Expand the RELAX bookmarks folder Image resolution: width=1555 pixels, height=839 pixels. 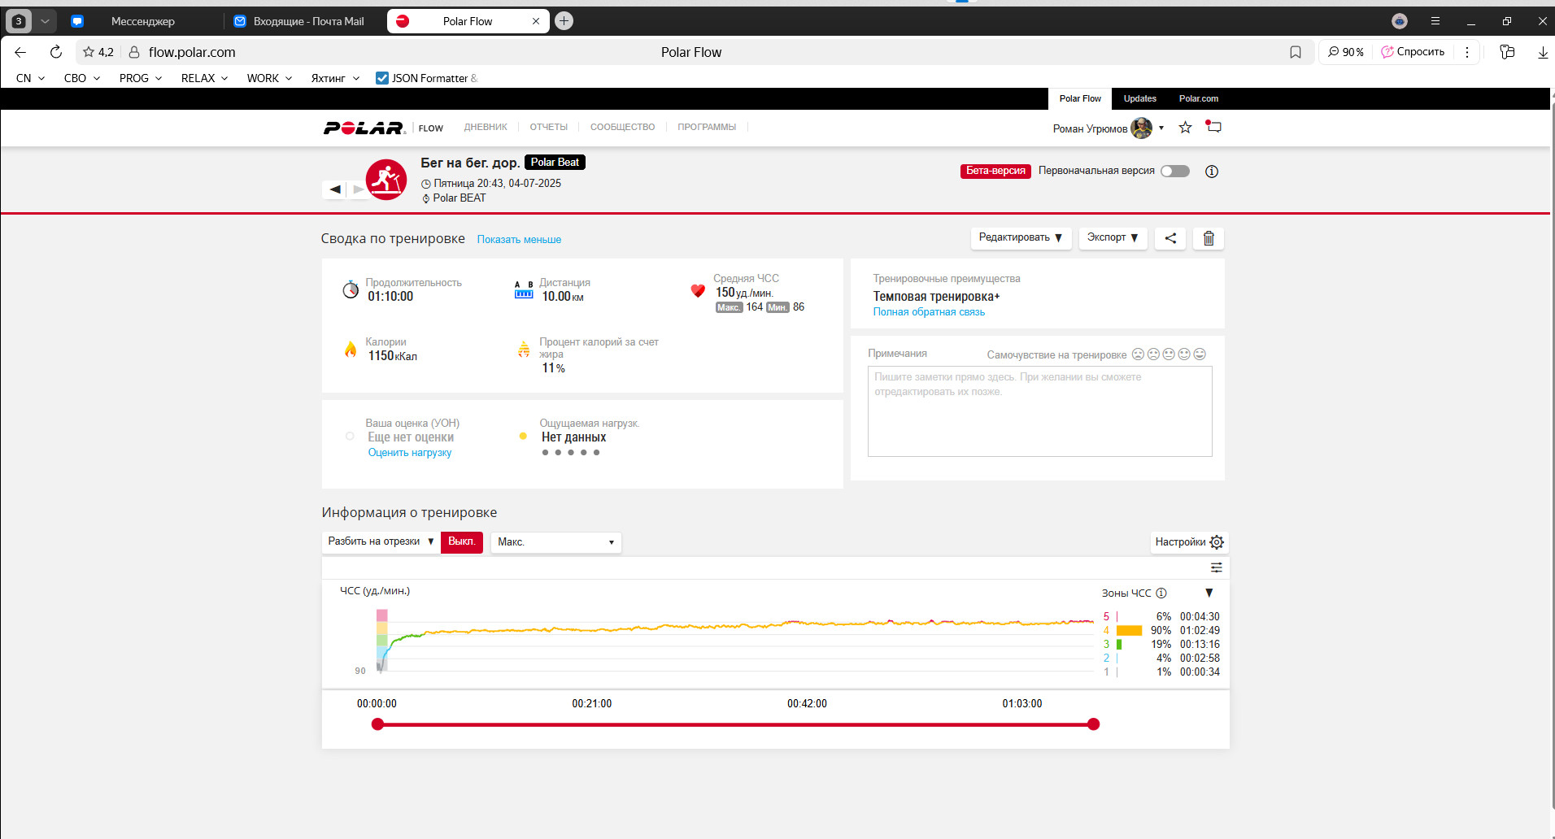tap(204, 78)
